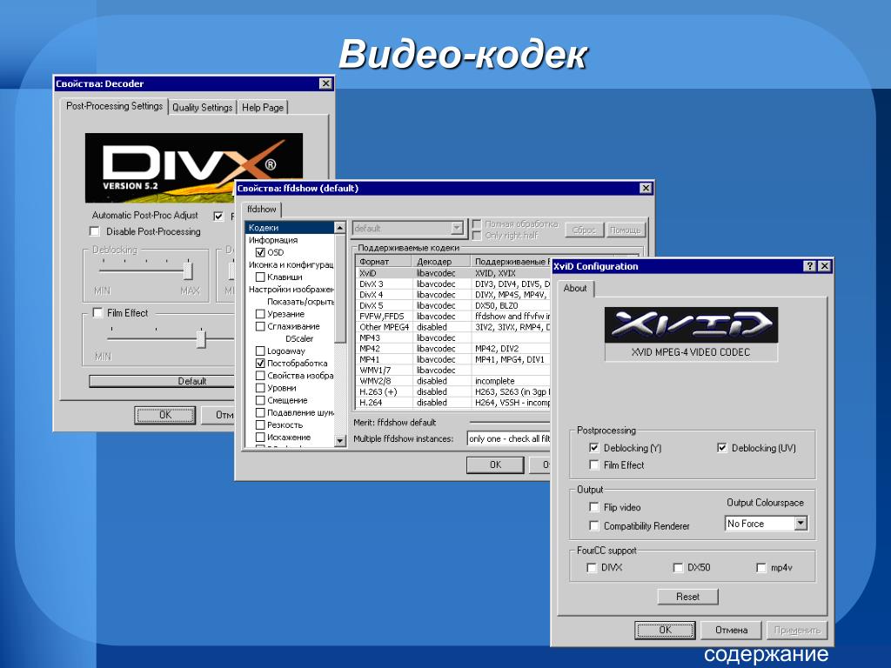Enable the Compatibility Renderer checkbox
The image size is (891, 668).
click(594, 526)
